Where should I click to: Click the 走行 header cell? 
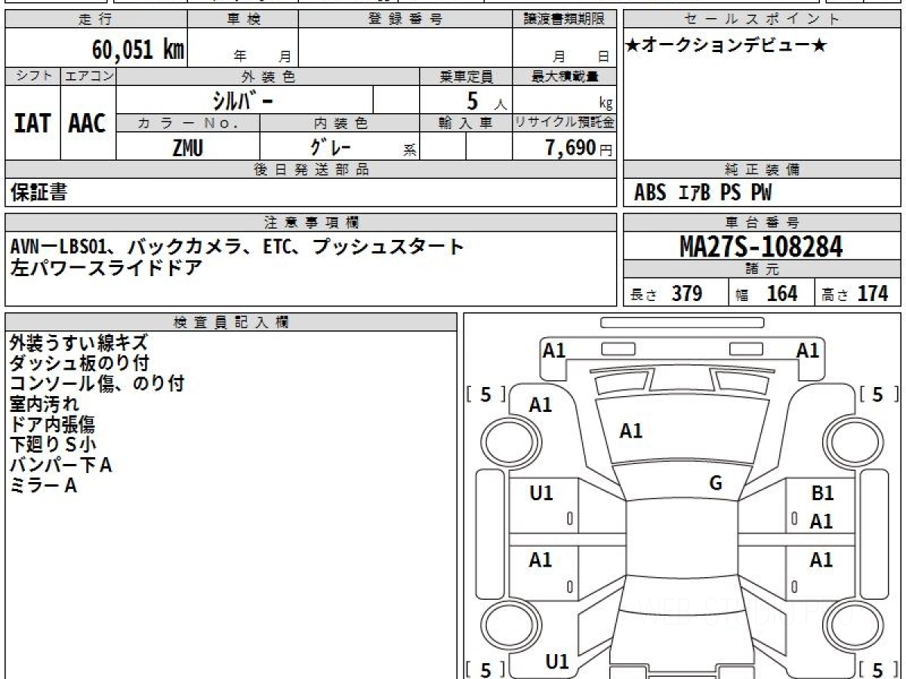95,20
